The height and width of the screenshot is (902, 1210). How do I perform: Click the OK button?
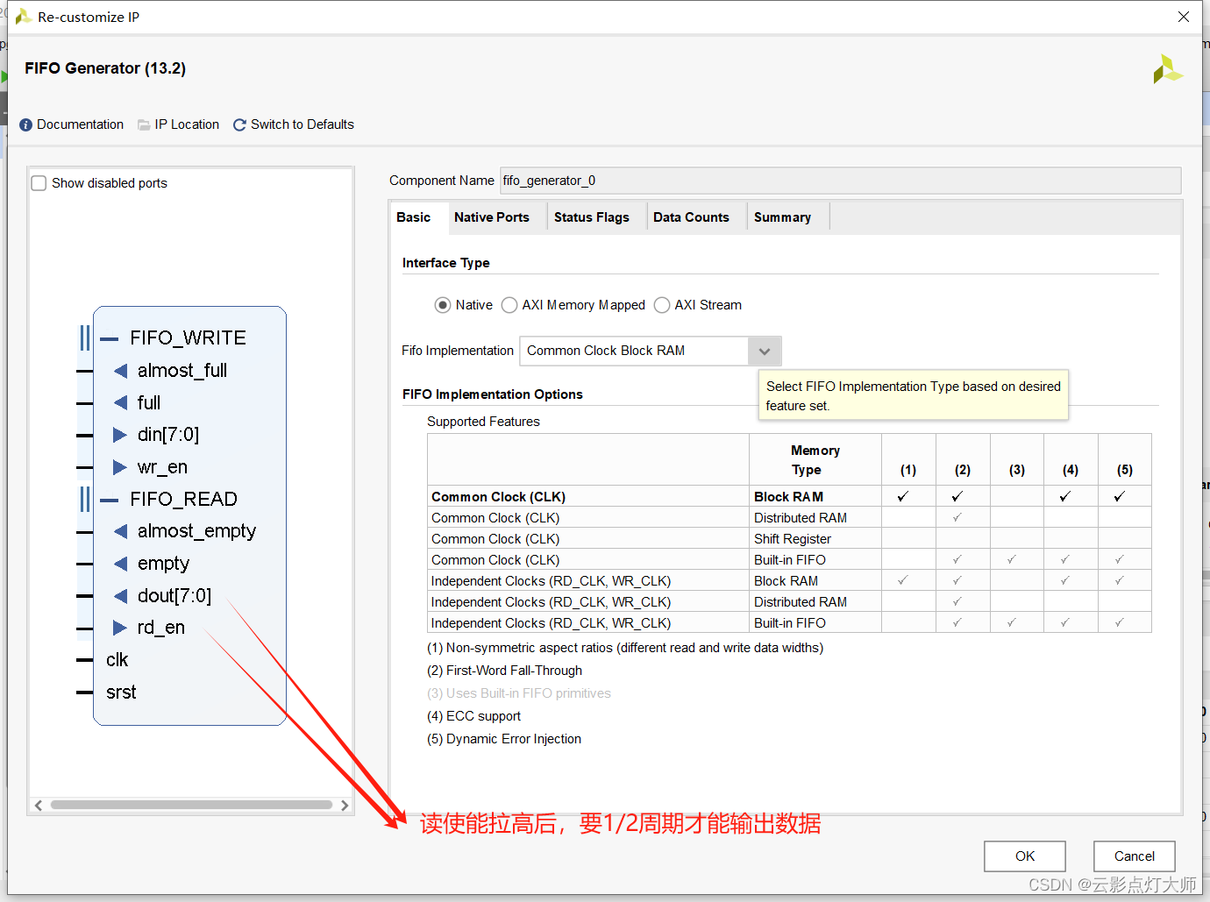(1025, 856)
